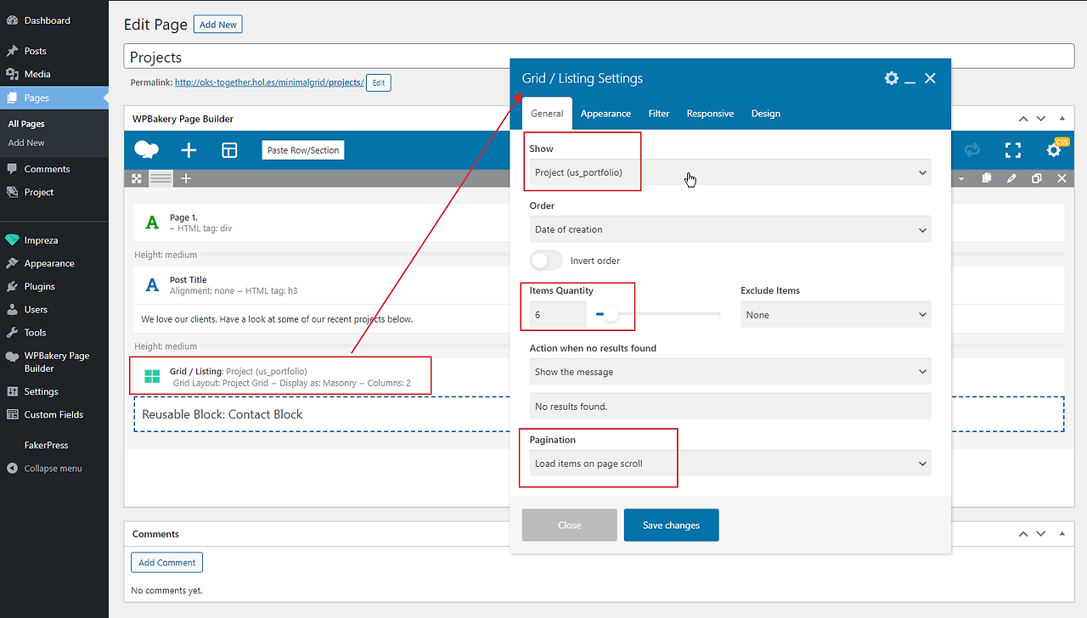Image resolution: width=1087 pixels, height=618 pixels.
Task: Switch to the Design tab
Action: point(766,114)
